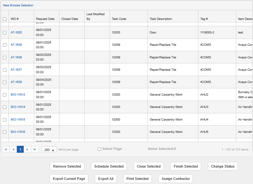Click the Assign Contractor button
This screenshot has height=184, width=253.
coord(175,178)
